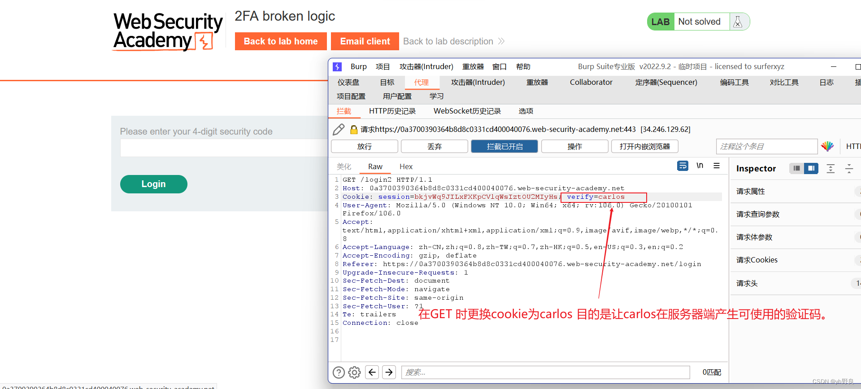Click Drop (丢弃) button

click(435, 146)
